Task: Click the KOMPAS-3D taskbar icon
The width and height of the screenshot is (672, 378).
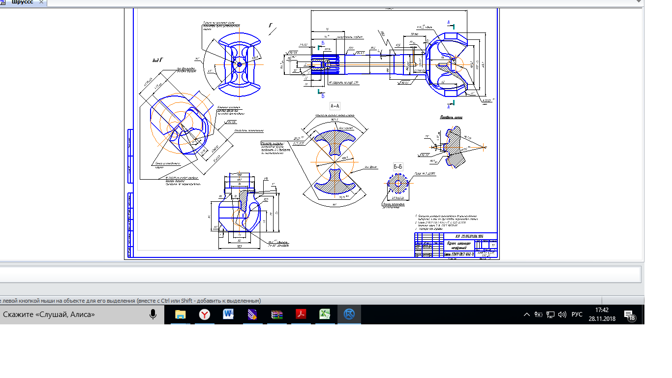Action: click(349, 315)
